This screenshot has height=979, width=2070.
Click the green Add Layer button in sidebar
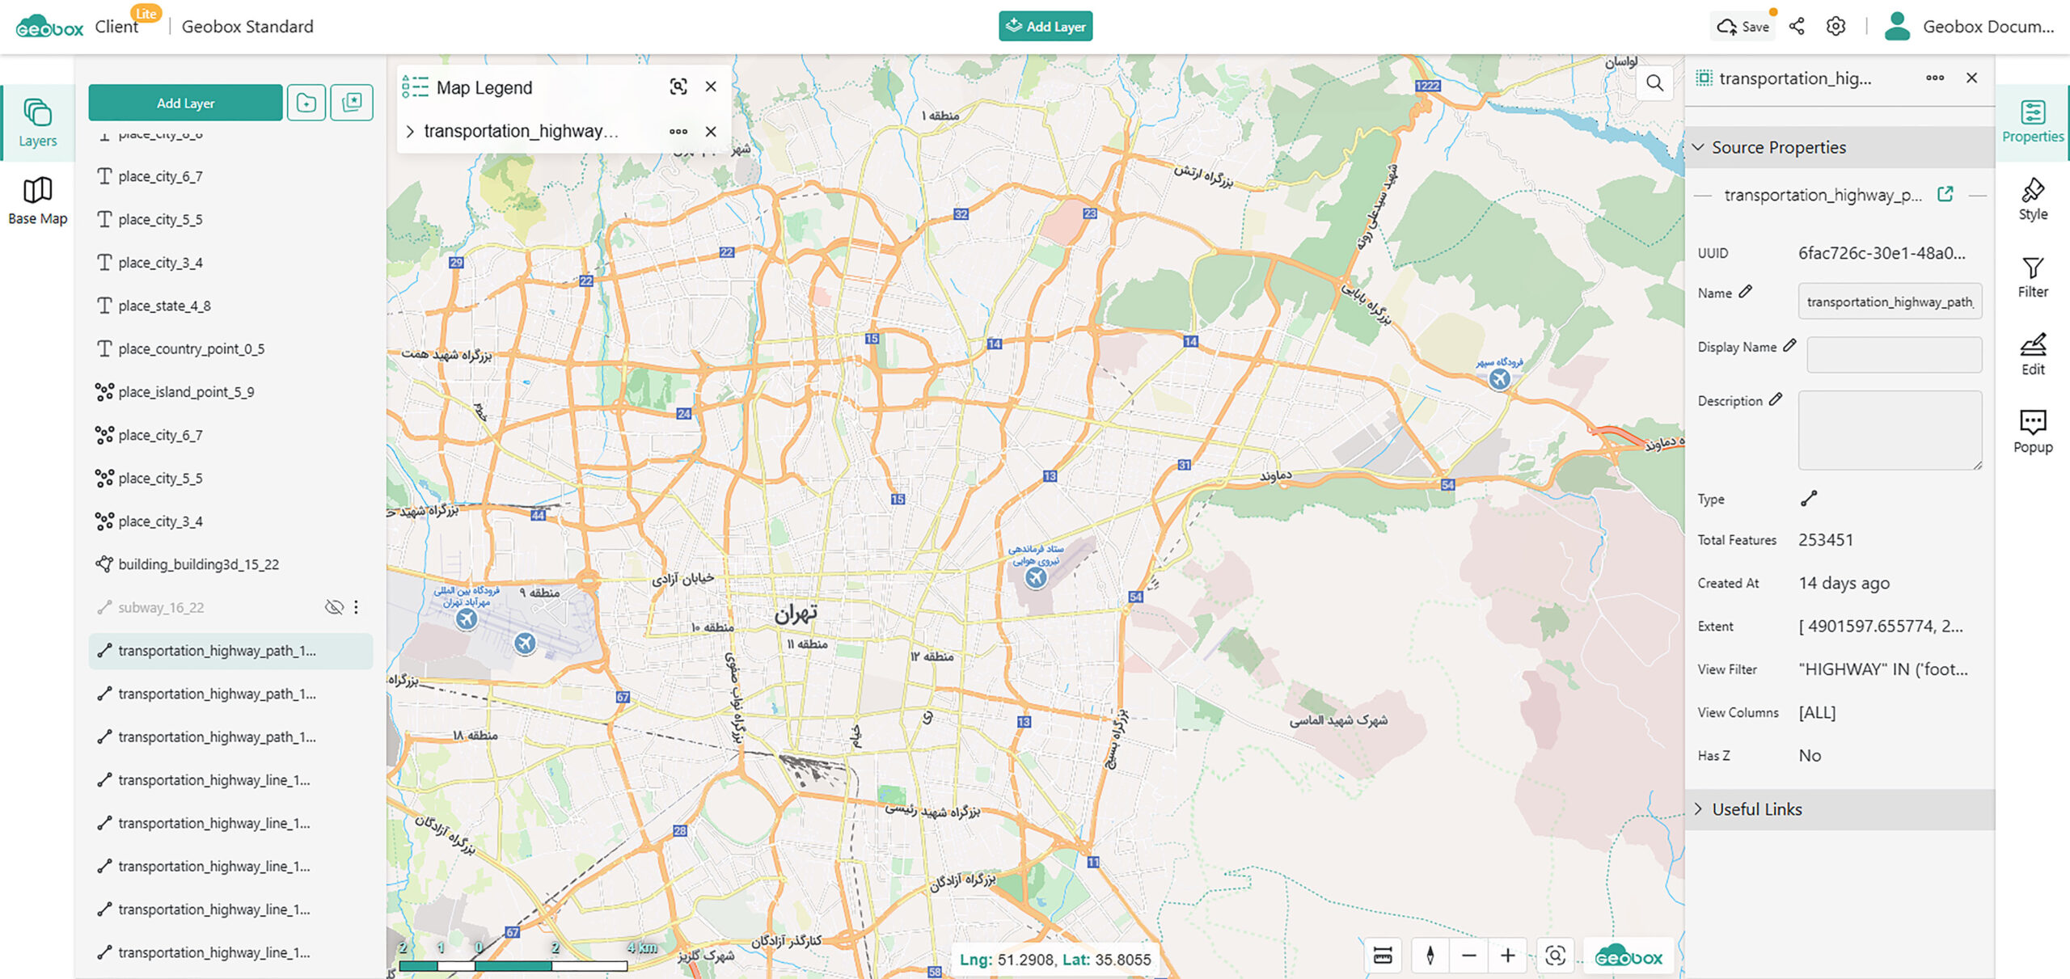185,103
